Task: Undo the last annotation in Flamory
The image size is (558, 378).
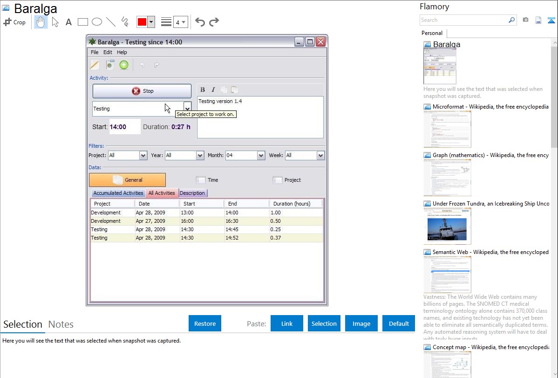Action: point(200,22)
